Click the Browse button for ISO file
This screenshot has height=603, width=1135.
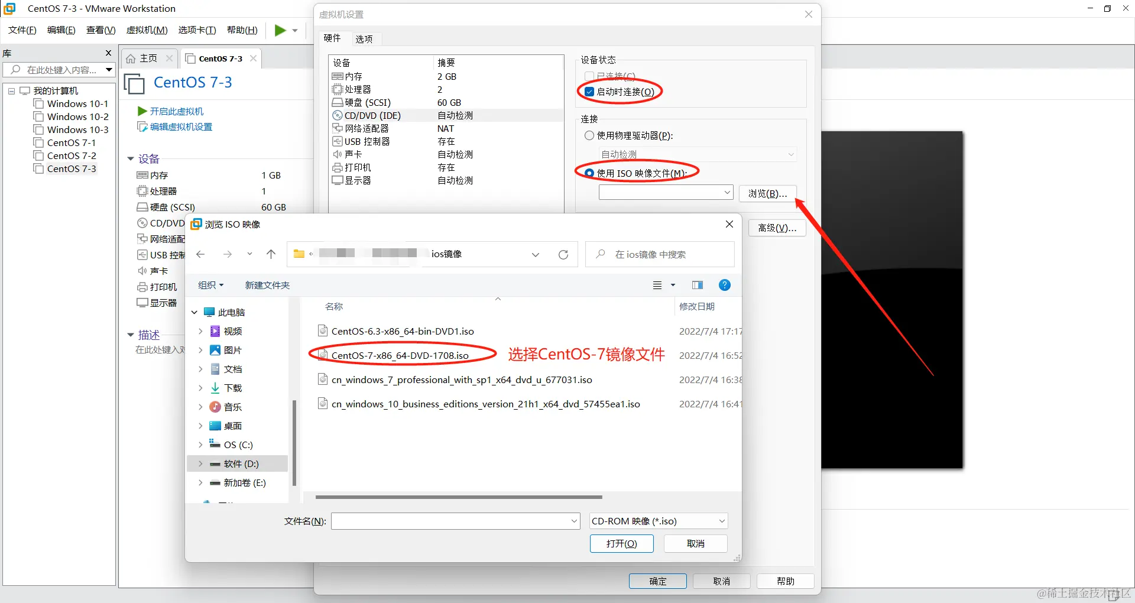pos(767,193)
